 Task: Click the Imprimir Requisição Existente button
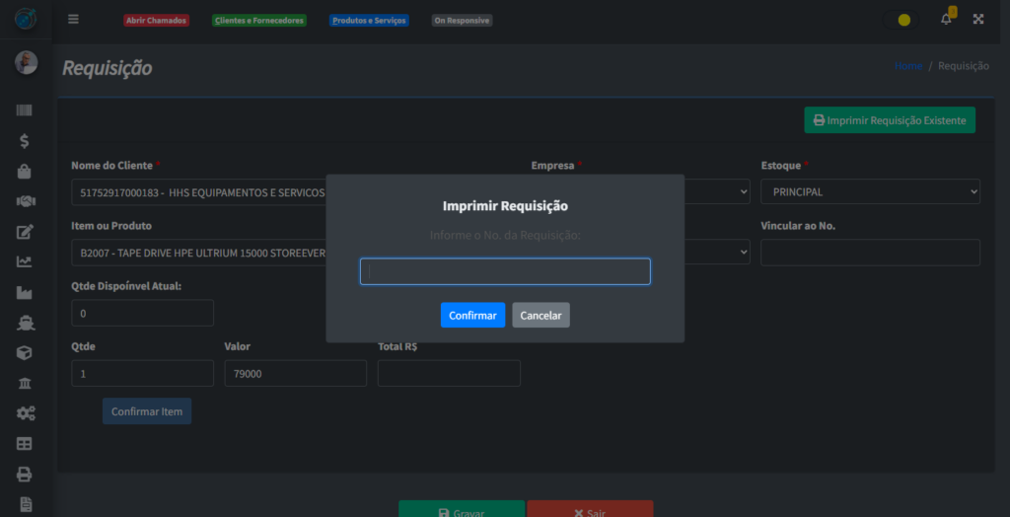889,120
